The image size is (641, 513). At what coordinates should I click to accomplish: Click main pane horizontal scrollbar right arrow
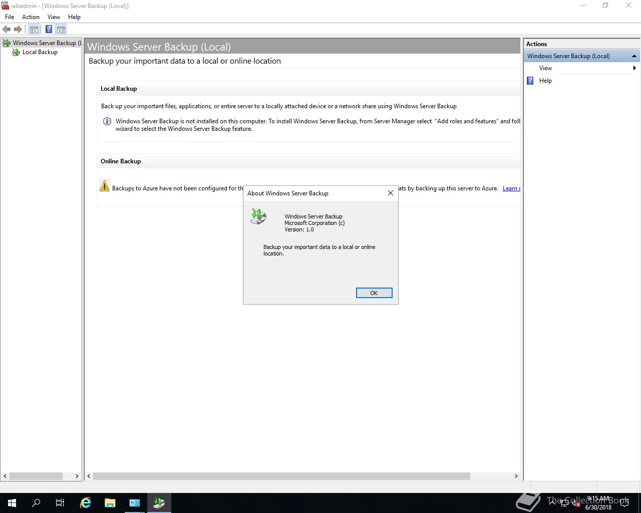pyautogui.click(x=516, y=476)
